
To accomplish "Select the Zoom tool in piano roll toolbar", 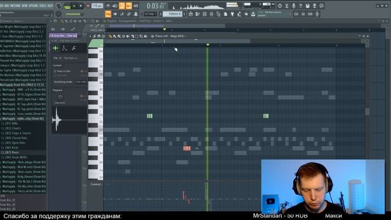I will [x=141, y=37].
